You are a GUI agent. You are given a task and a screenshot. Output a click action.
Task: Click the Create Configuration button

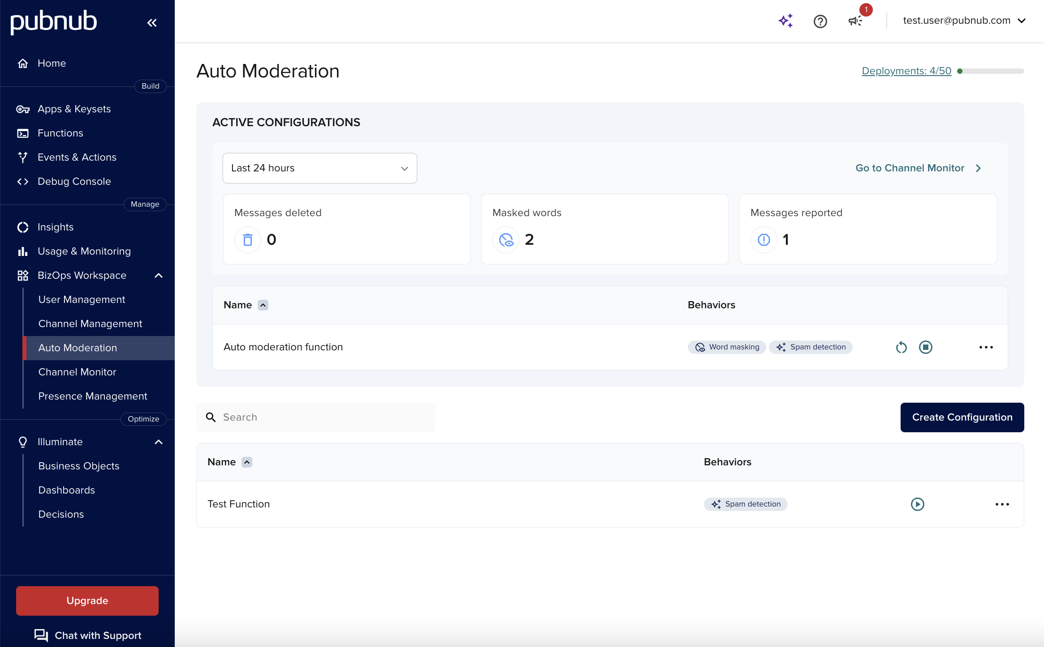(x=962, y=417)
